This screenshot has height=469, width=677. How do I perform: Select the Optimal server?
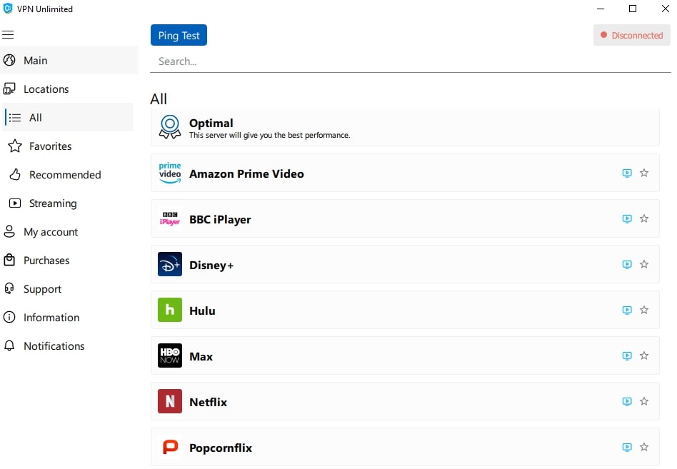point(405,127)
